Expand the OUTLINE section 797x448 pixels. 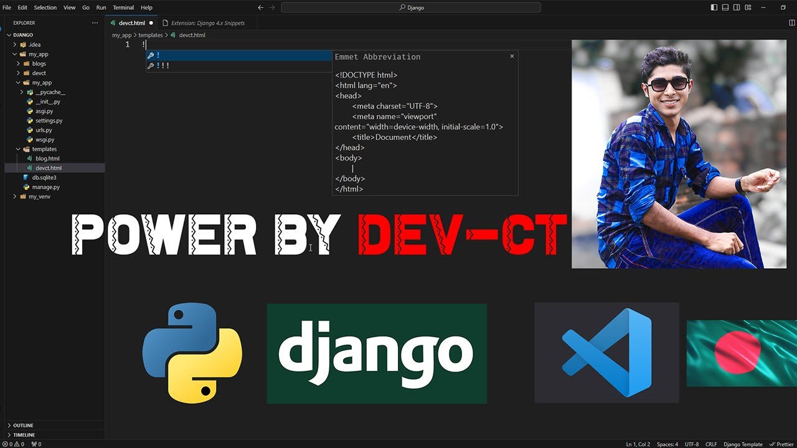[24, 426]
